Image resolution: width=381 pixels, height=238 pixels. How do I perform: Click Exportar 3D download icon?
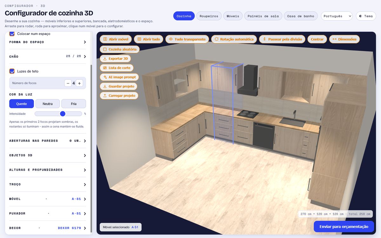pos(105,59)
